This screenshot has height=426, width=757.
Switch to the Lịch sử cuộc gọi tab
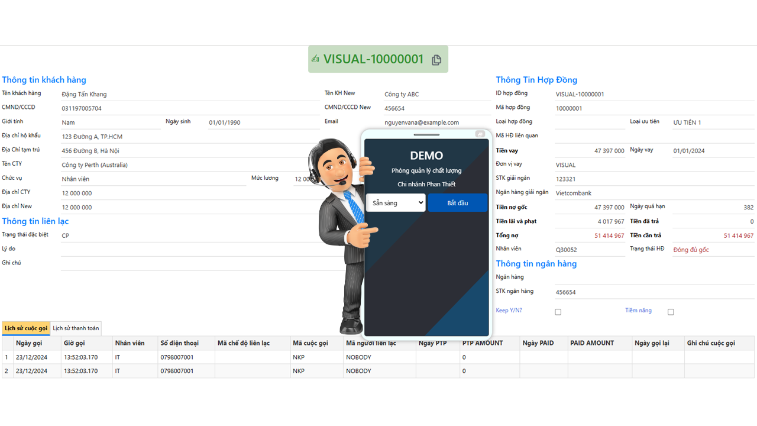pos(26,328)
